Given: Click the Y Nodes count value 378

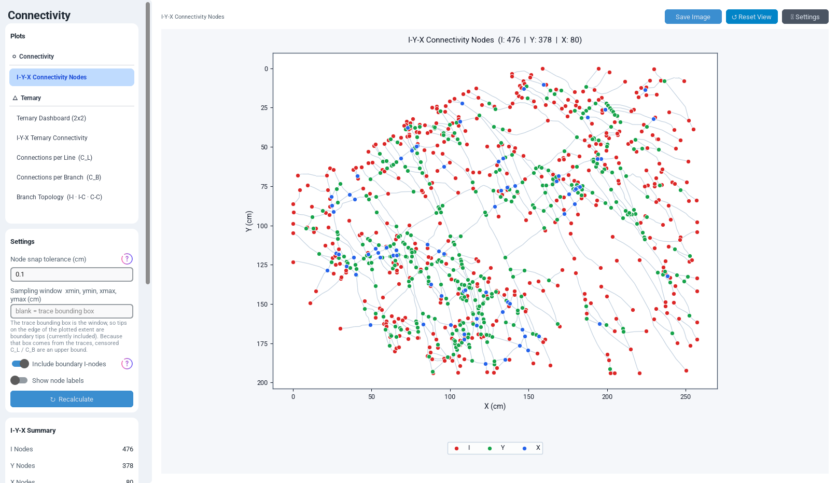Looking at the screenshot, I should coord(128,466).
